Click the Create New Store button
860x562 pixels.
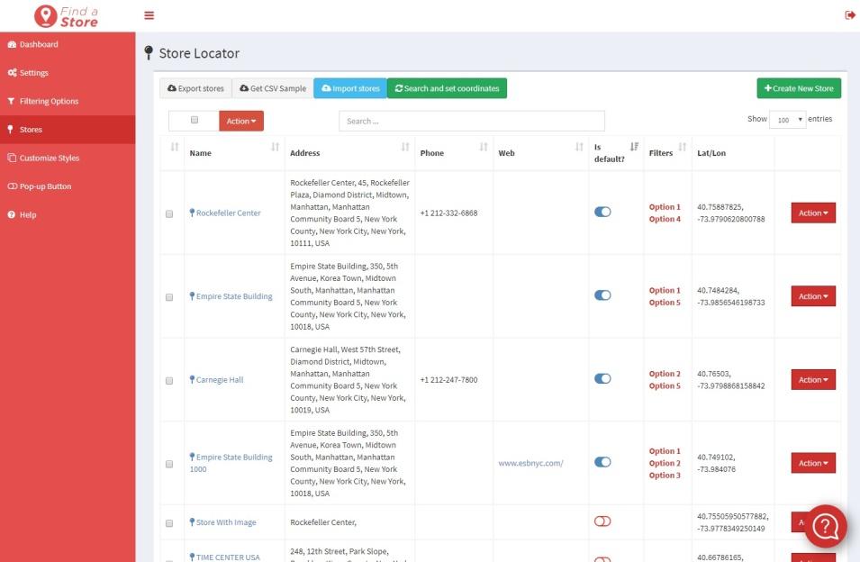pyautogui.click(x=798, y=88)
